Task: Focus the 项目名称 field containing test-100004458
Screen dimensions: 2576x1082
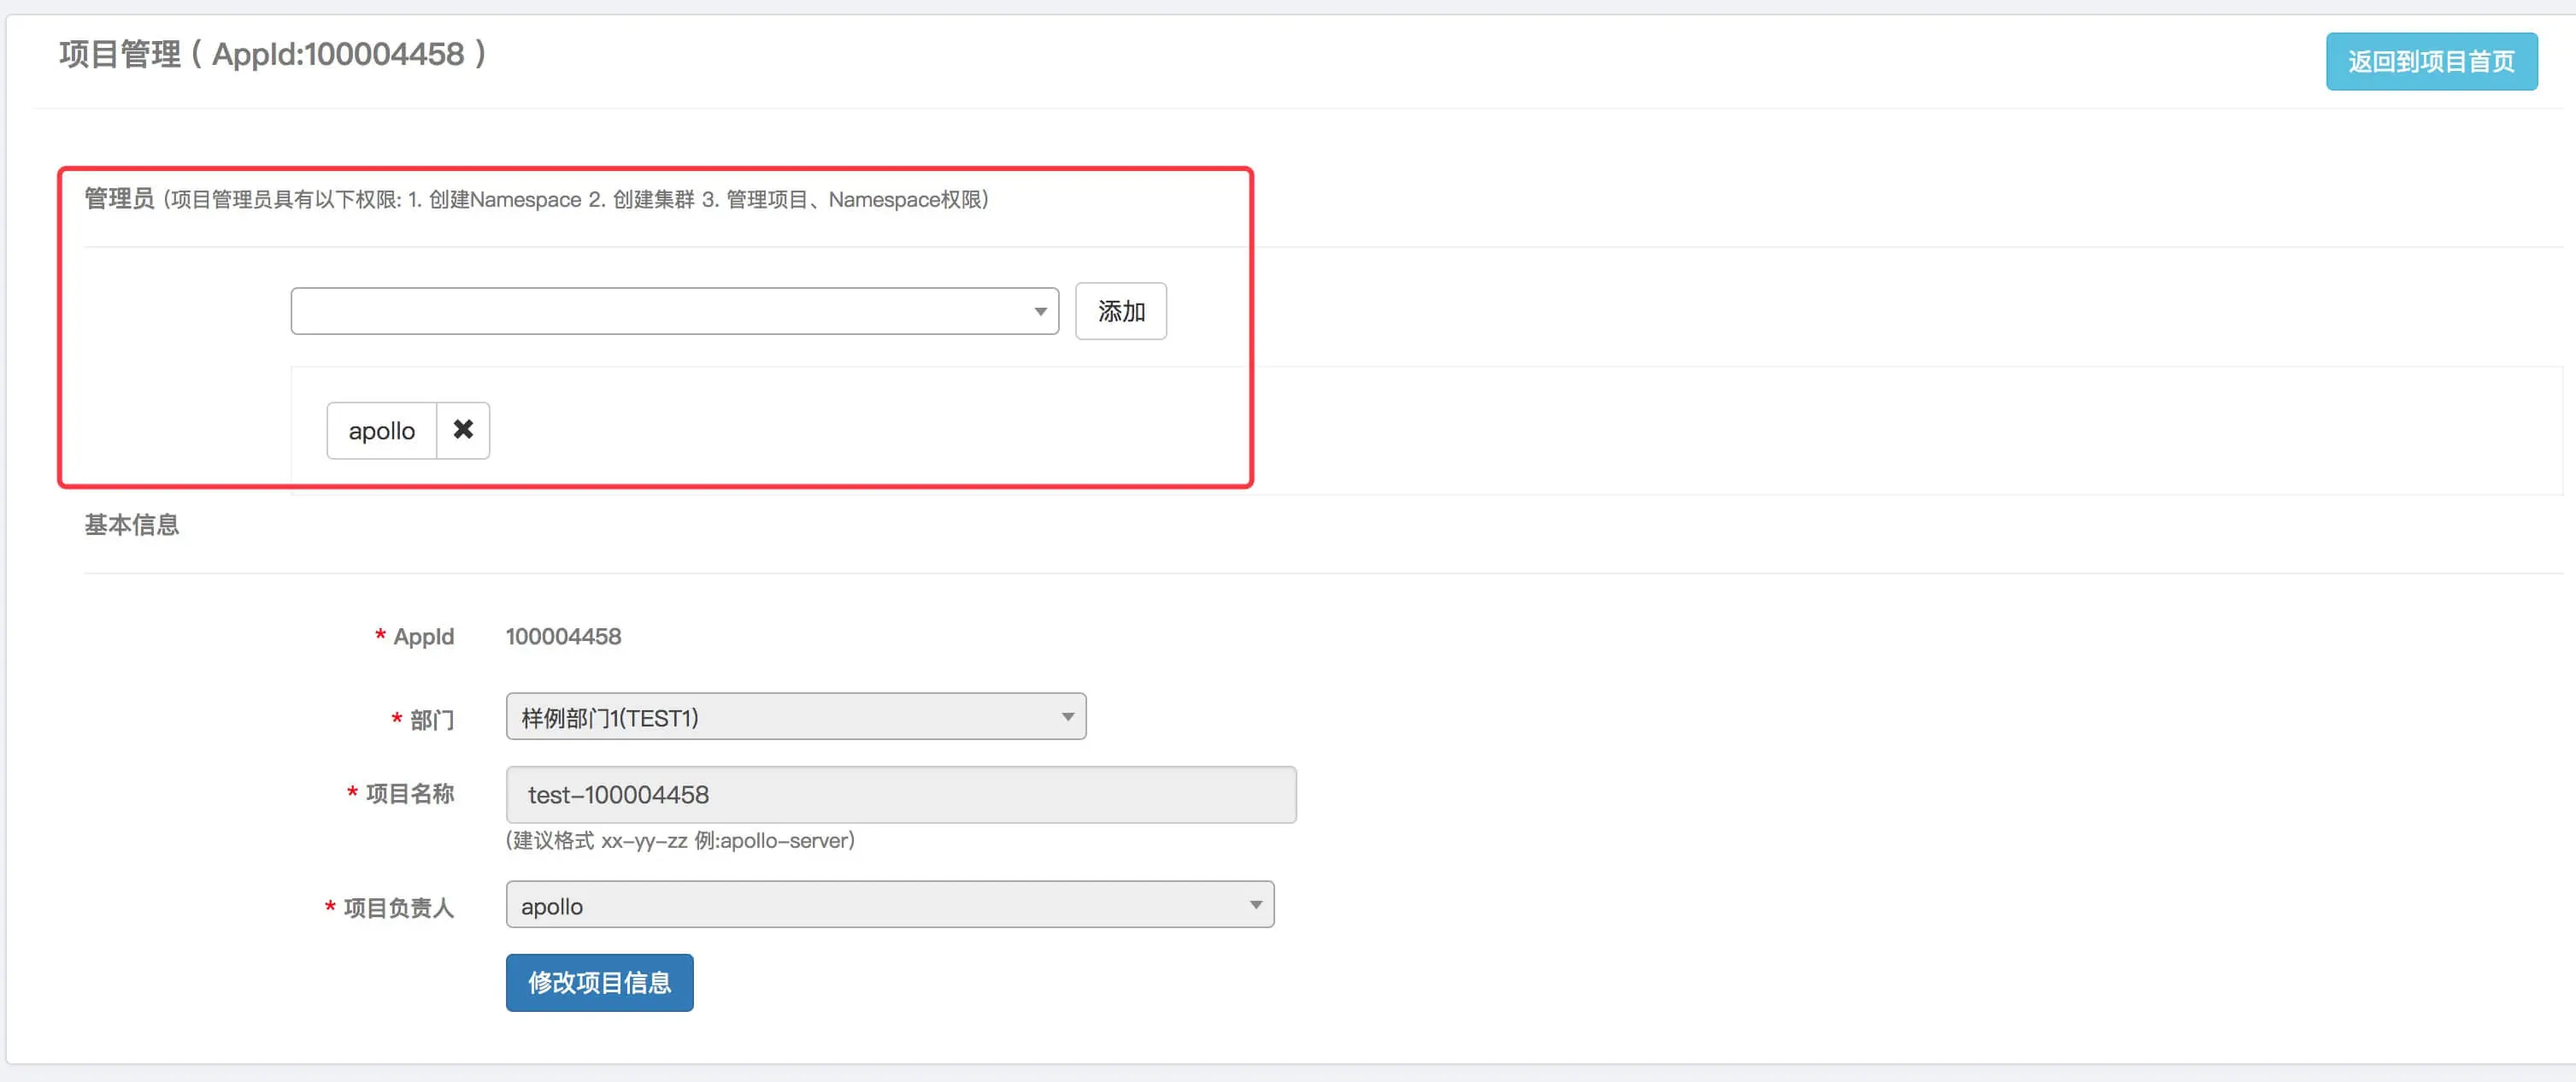Action: pos(900,795)
